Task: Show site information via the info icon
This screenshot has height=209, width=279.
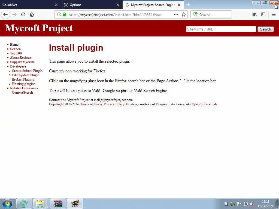Action: (x=59, y=15)
